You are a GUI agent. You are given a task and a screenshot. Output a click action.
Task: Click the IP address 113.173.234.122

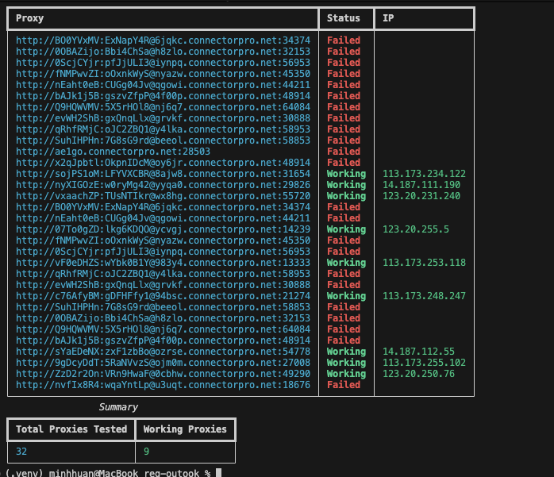tap(424, 174)
